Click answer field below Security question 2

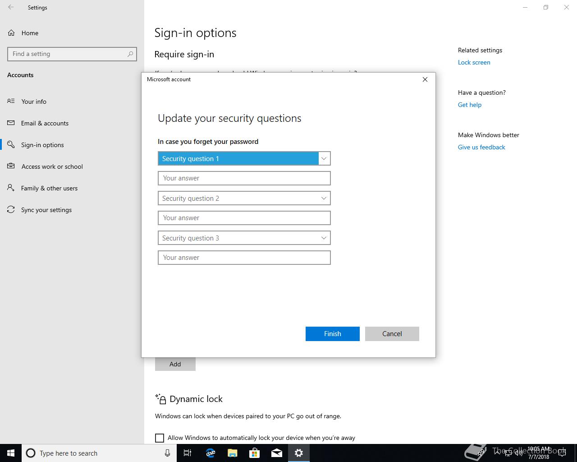click(244, 218)
